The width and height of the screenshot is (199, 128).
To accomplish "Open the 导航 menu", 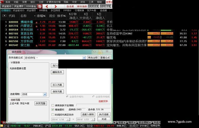I will click(x=66, y=2).
